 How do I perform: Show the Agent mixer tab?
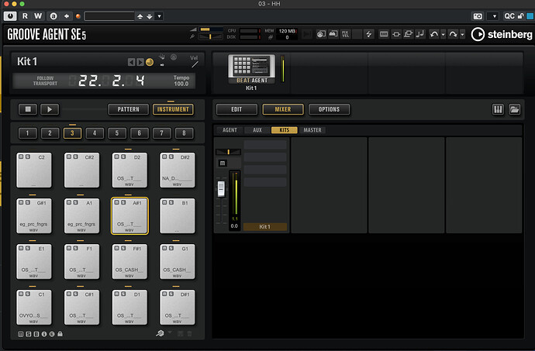230,130
